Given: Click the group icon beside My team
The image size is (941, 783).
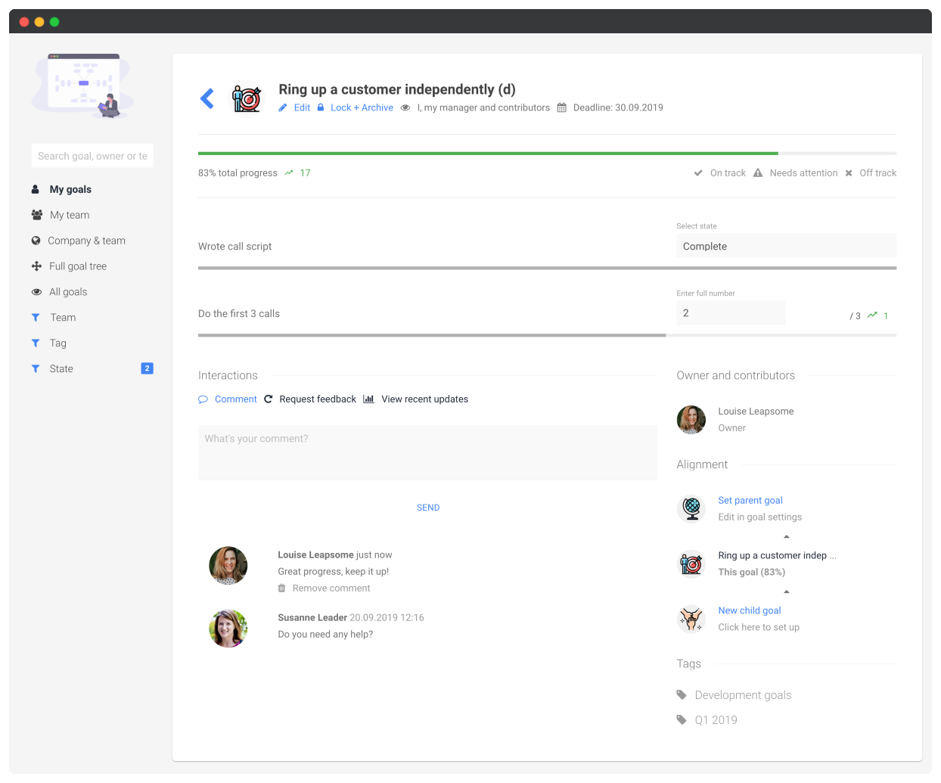Looking at the screenshot, I should (x=36, y=215).
